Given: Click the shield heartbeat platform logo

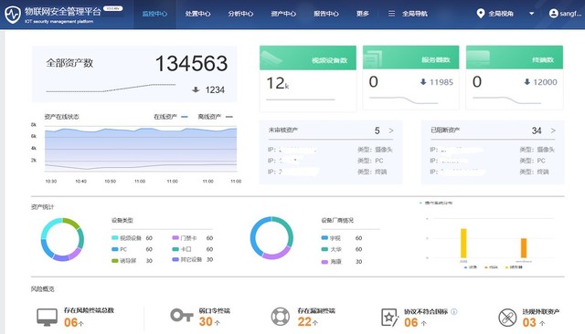Looking at the screenshot, I should tap(13, 15).
